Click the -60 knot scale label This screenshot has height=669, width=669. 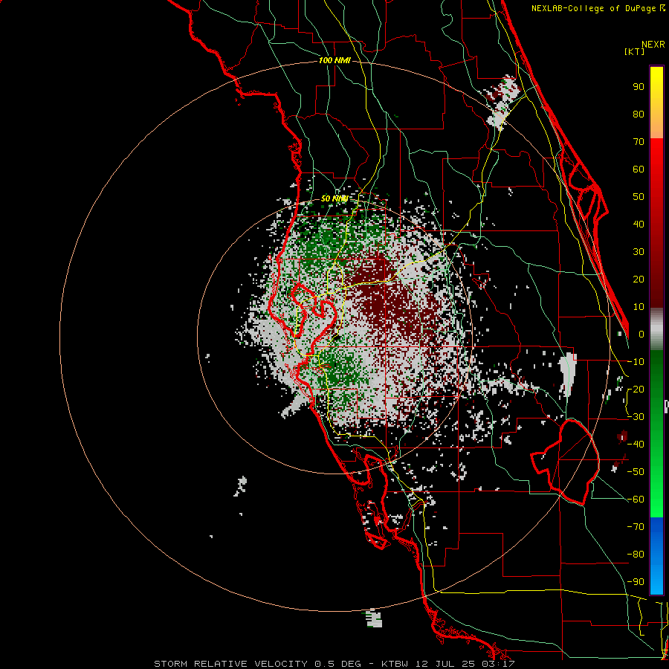tap(636, 500)
